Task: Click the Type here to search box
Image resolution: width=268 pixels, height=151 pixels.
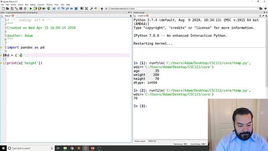Action: click(31, 148)
